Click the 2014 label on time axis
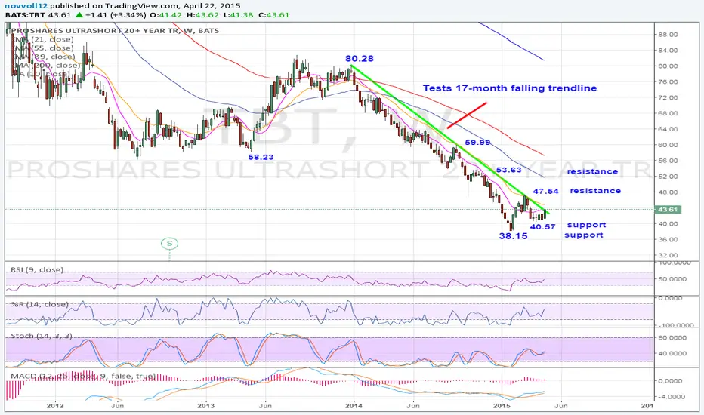 354,406
